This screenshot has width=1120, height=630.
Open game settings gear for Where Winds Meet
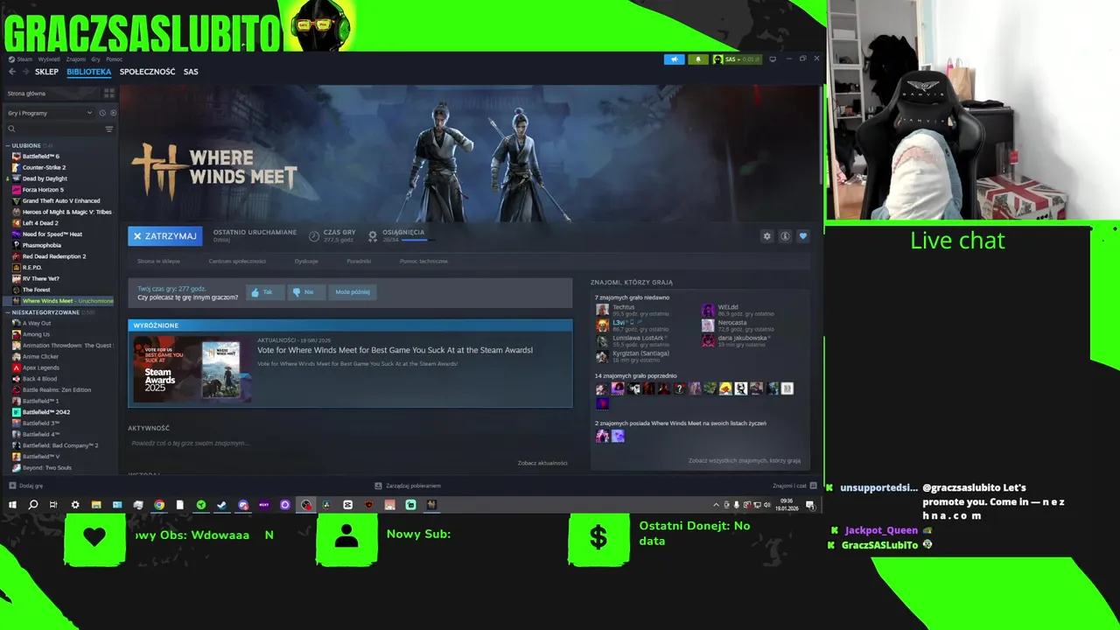pos(767,236)
